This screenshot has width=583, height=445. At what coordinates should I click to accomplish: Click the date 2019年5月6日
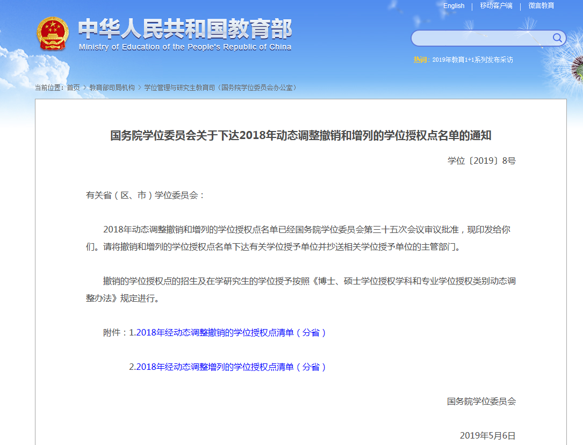(x=487, y=435)
